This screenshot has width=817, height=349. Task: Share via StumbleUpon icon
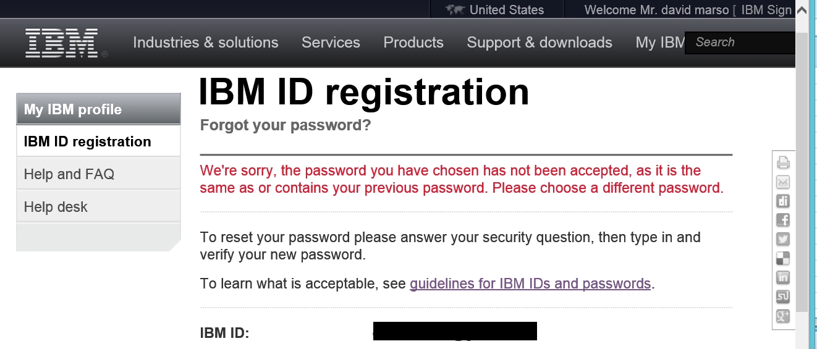[x=783, y=297]
